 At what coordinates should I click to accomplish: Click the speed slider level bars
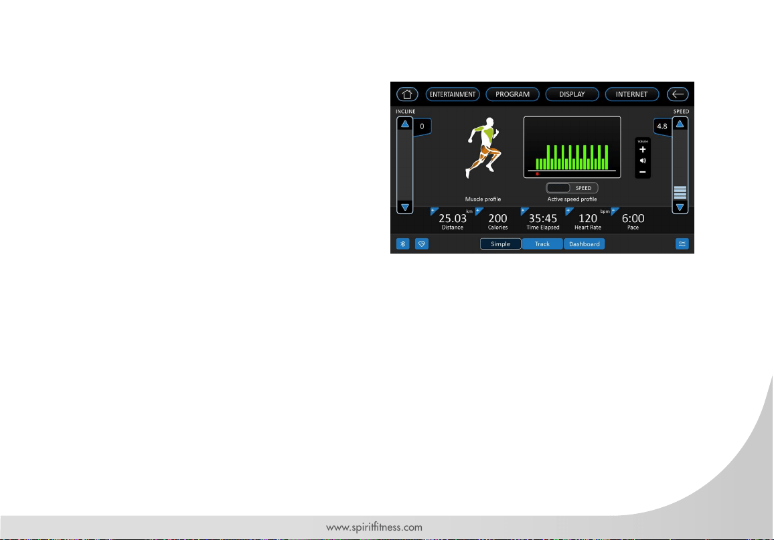pos(680,192)
